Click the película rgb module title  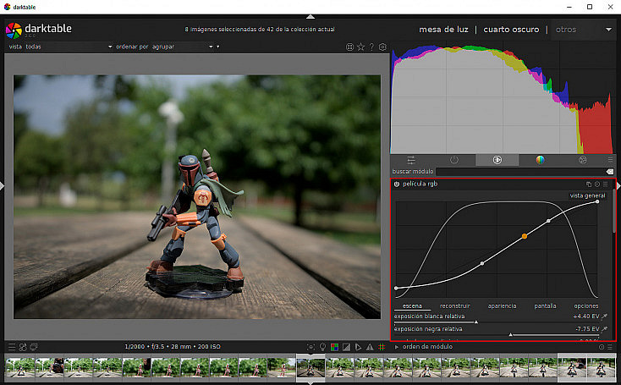click(x=420, y=184)
